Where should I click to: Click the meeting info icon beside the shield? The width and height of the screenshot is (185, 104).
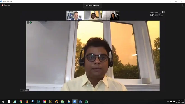coord(28,22)
